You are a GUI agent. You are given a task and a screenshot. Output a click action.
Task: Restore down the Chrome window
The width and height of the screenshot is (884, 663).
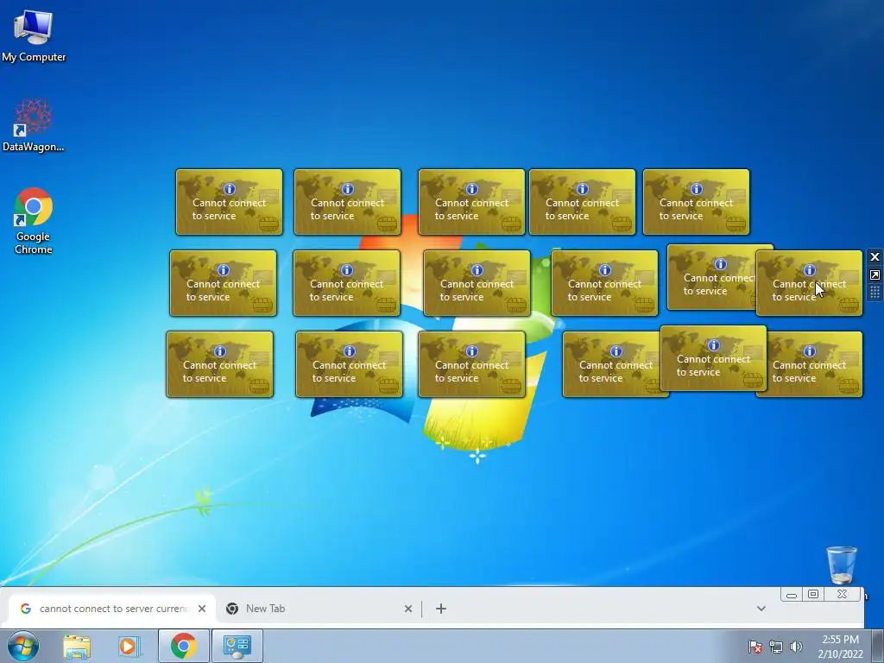click(813, 594)
